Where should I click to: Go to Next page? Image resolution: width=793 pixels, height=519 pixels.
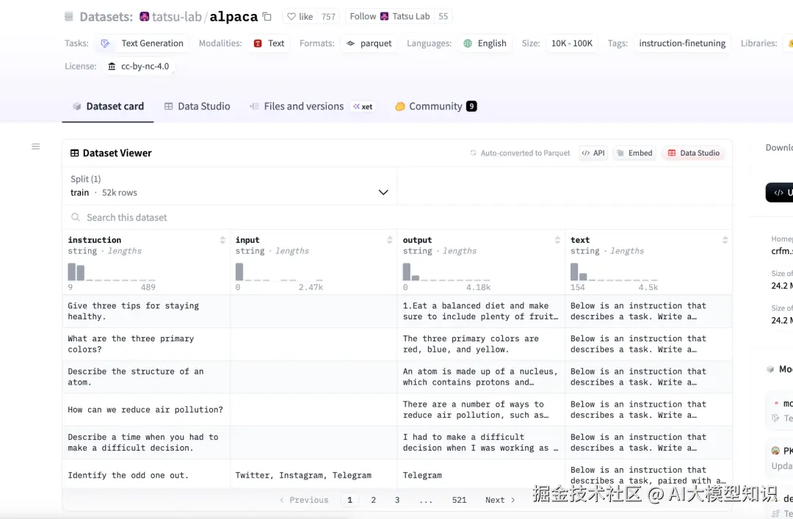point(500,500)
